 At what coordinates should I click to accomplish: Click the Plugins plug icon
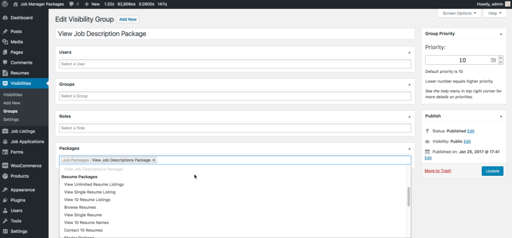tap(5, 200)
